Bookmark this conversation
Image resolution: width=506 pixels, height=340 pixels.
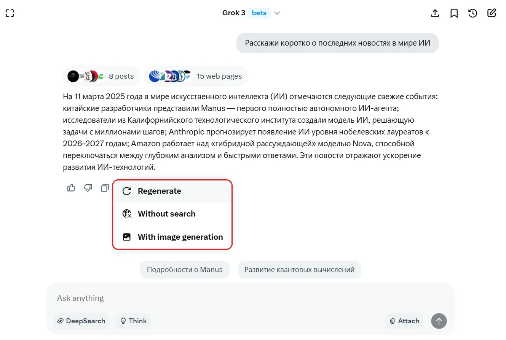[x=454, y=13]
